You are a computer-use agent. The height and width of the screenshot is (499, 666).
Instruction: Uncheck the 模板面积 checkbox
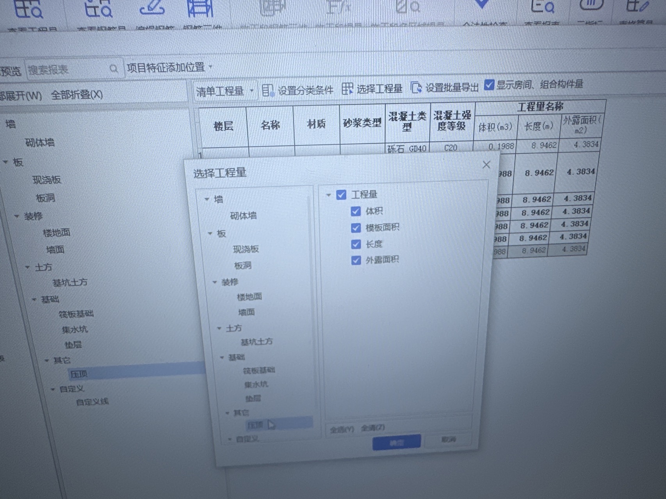point(356,228)
